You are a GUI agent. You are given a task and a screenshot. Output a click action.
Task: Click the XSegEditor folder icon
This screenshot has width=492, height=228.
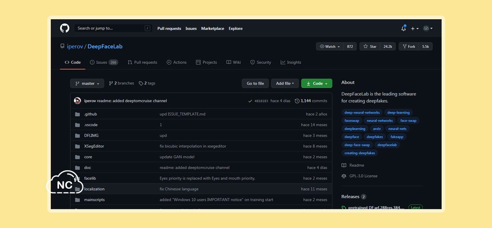77,146
